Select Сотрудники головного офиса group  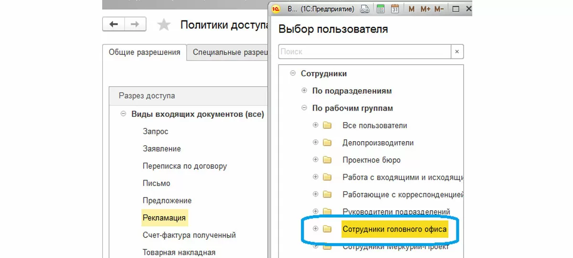point(394,229)
